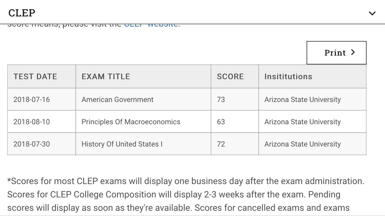Click the 2018-07-30 test date cell
The height and width of the screenshot is (216, 385).
coord(32,144)
